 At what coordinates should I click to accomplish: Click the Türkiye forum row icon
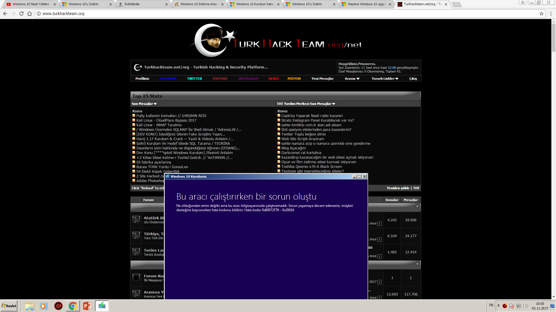click(x=136, y=236)
